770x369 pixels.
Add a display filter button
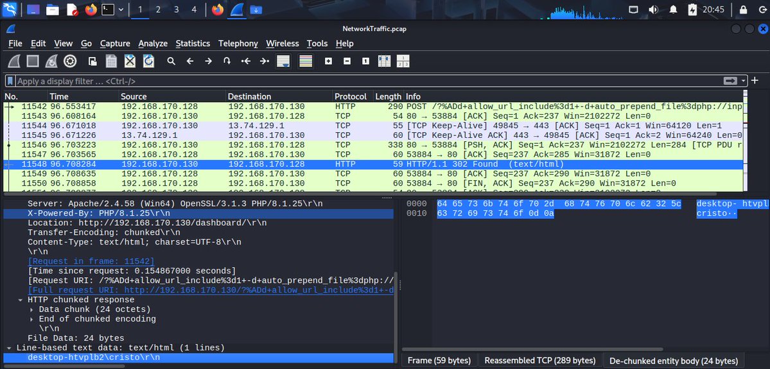point(755,80)
